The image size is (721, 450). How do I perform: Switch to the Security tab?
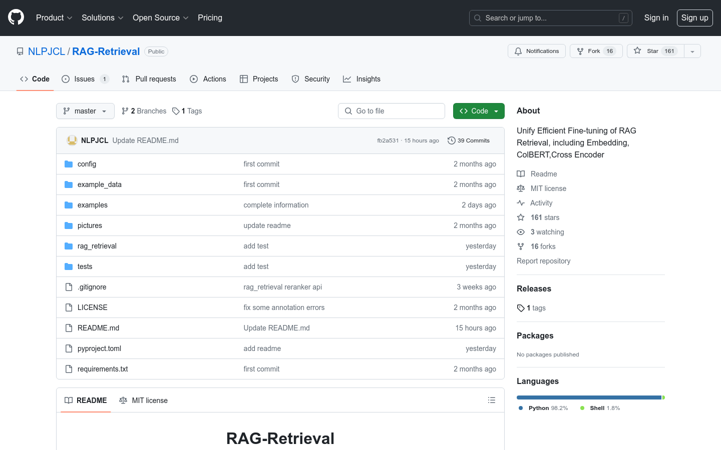tap(311, 79)
